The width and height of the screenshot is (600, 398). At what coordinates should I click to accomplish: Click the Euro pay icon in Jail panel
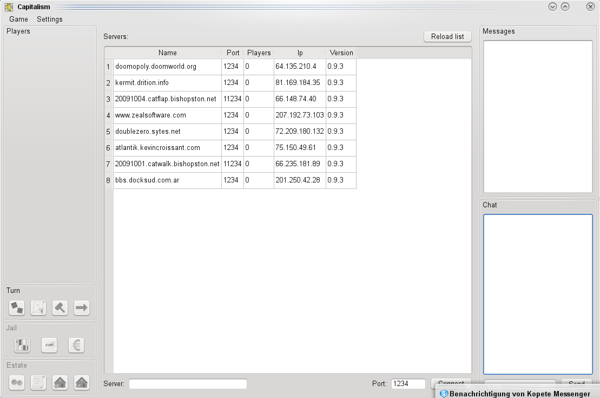[x=76, y=345]
